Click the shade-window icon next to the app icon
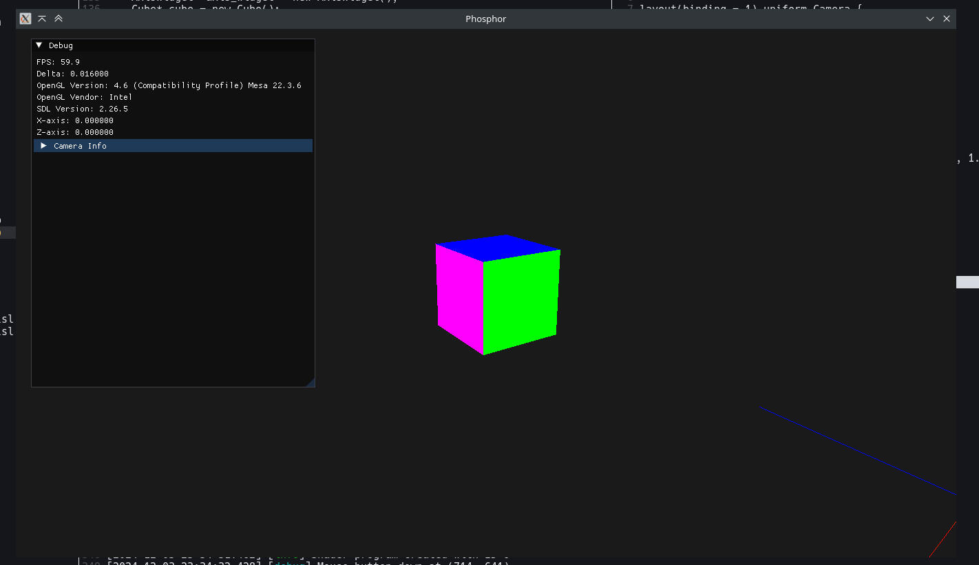Screen dimensions: 979x565 (42, 19)
